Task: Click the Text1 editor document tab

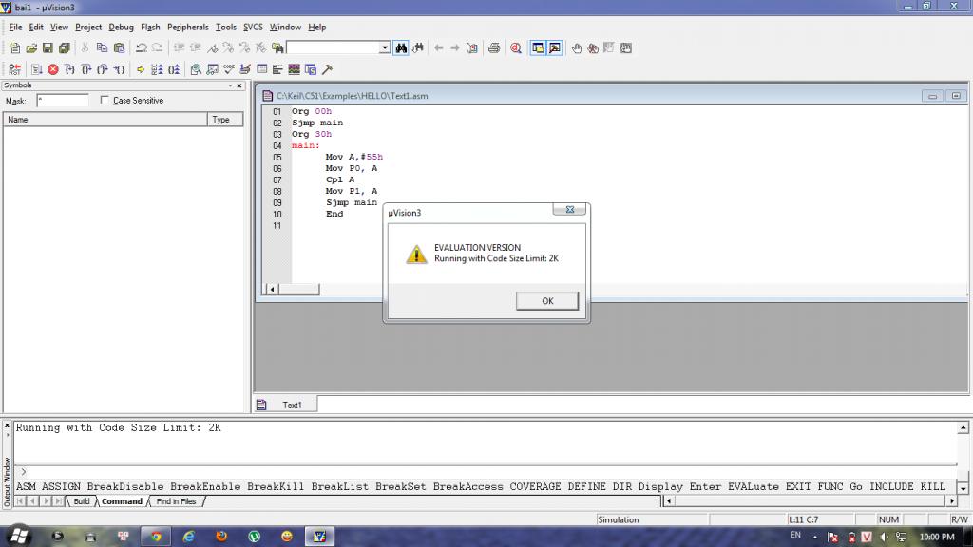Action: click(x=291, y=405)
